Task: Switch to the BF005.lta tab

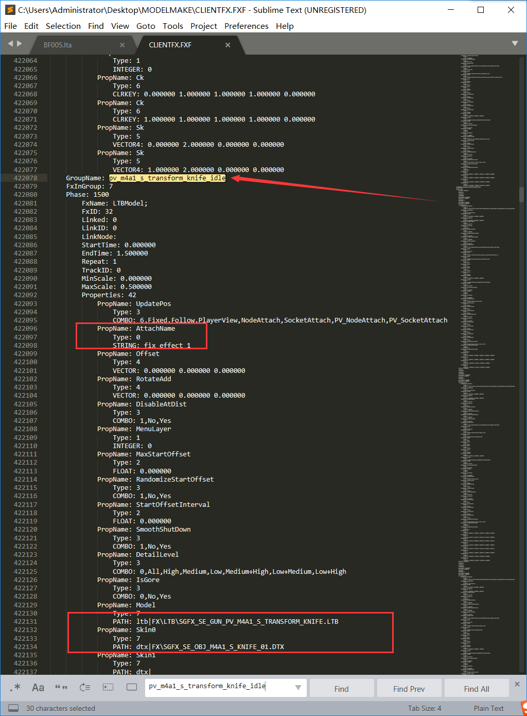Action: point(58,45)
